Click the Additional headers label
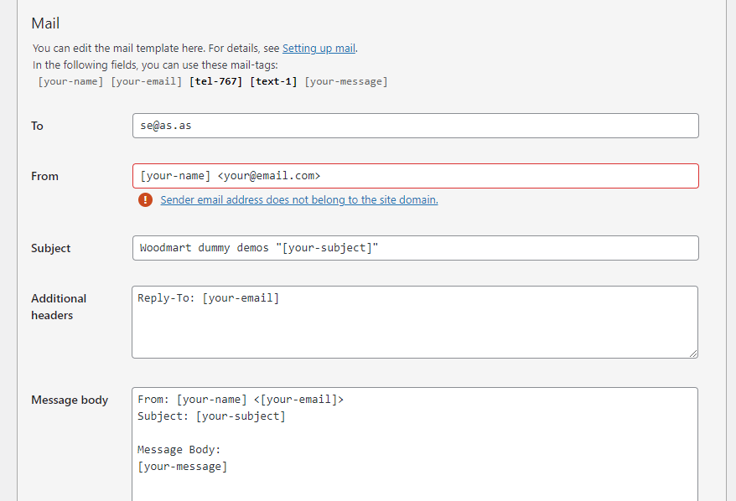 point(59,307)
